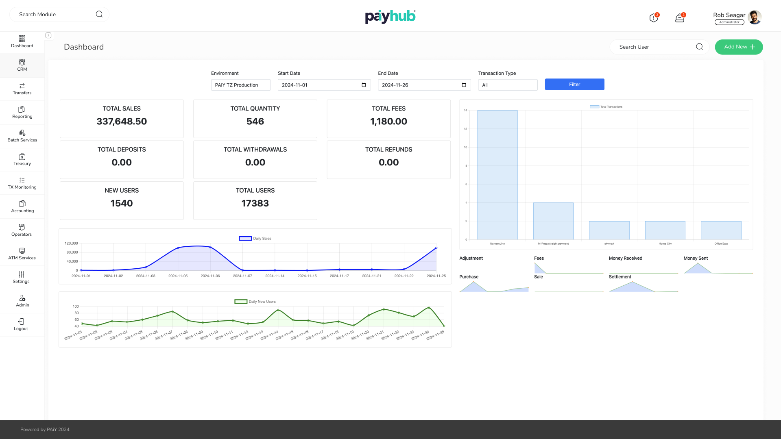Open Reporting from the navigation sidebar
Screen dimensions: 781x439
[x=22, y=112]
